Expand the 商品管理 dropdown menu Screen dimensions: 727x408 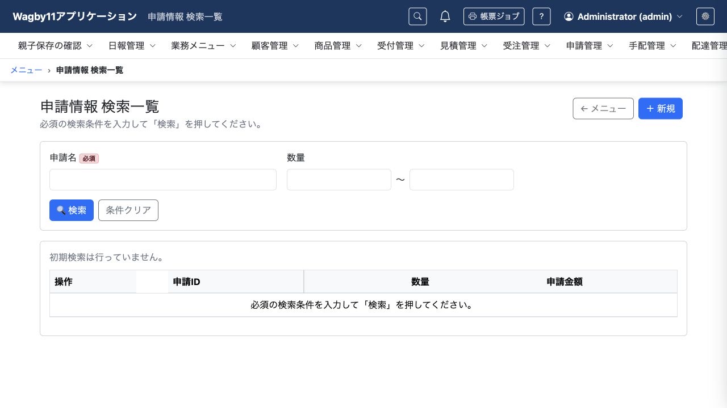(338, 46)
